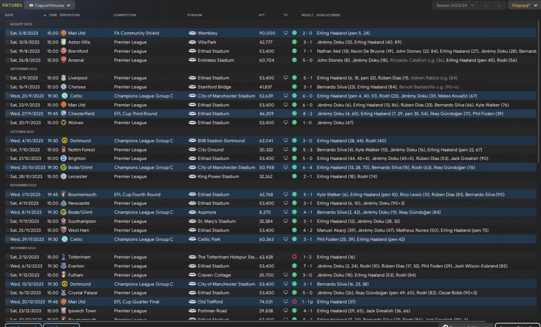Click the vertical scrollbar of the fixtures list
This screenshot has width=541, height=327.
pyautogui.click(x=539, y=91)
